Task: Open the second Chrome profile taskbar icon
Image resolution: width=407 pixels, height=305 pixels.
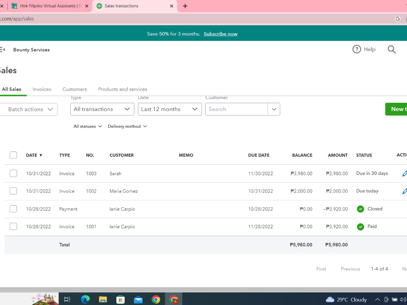Action: click(174, 299)
